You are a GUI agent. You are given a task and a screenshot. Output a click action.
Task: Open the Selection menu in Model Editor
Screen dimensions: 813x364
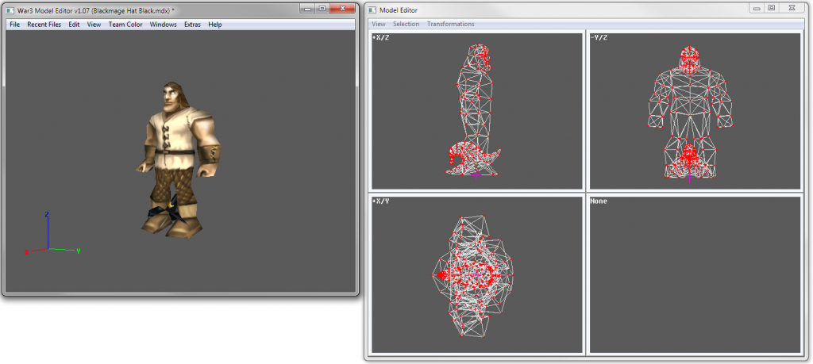[406, 24]
